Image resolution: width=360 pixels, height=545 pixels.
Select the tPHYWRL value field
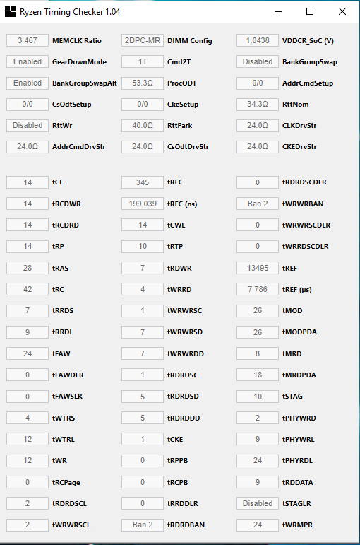[x=258, y=440]
